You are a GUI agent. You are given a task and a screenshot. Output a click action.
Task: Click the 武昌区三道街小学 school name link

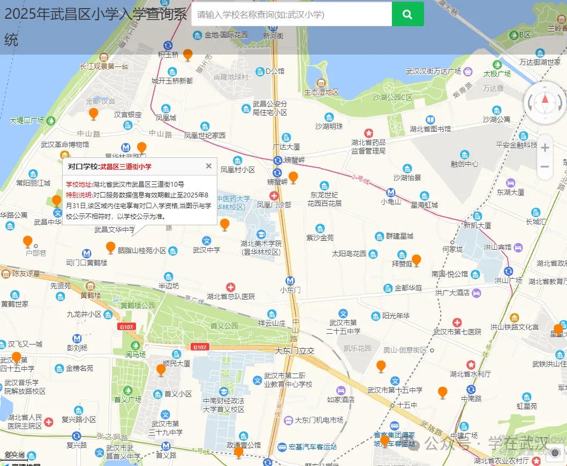click(x=126, y=166)
